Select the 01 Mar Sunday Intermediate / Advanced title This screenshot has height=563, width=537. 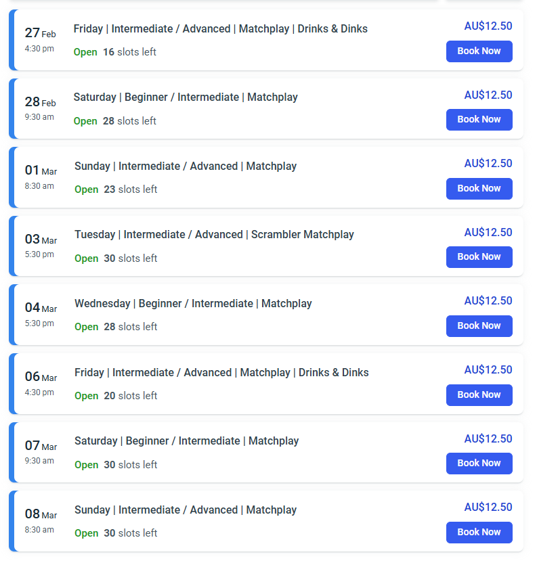point(186,166)
